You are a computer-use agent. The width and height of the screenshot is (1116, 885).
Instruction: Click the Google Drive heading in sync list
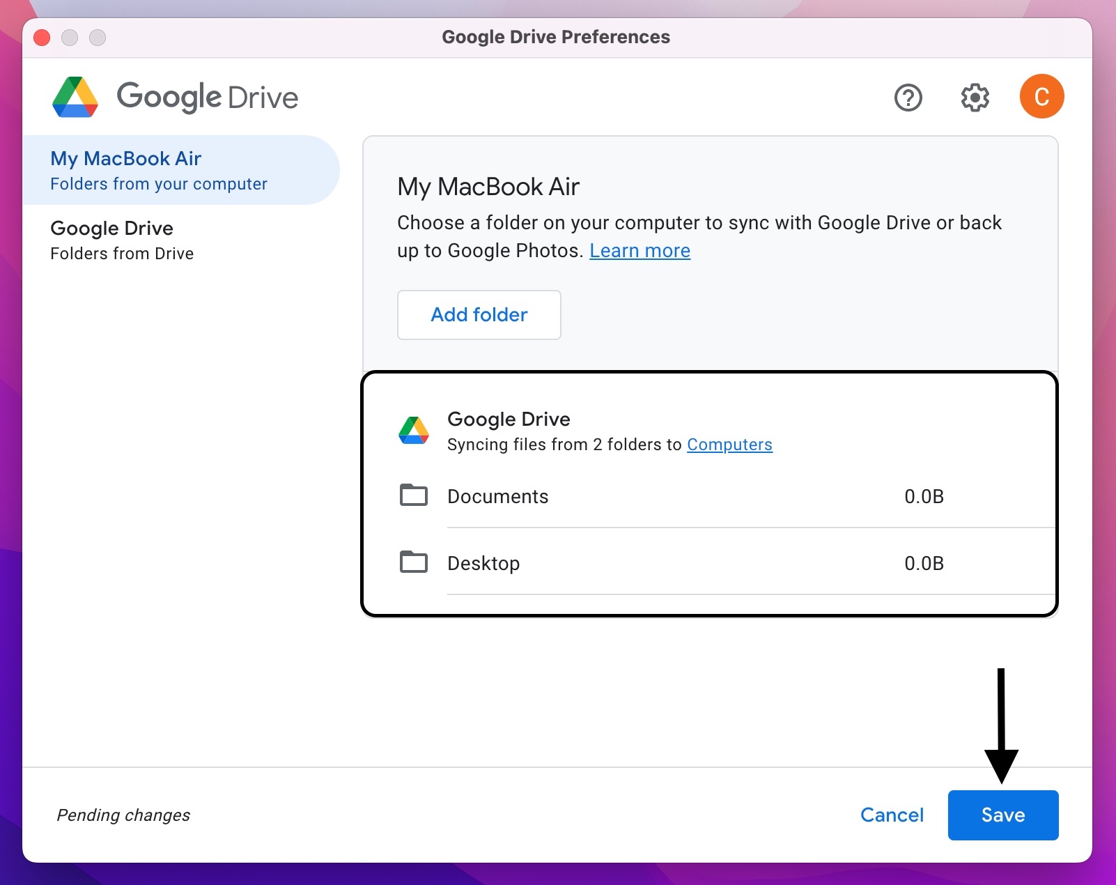tap(509, 419)
